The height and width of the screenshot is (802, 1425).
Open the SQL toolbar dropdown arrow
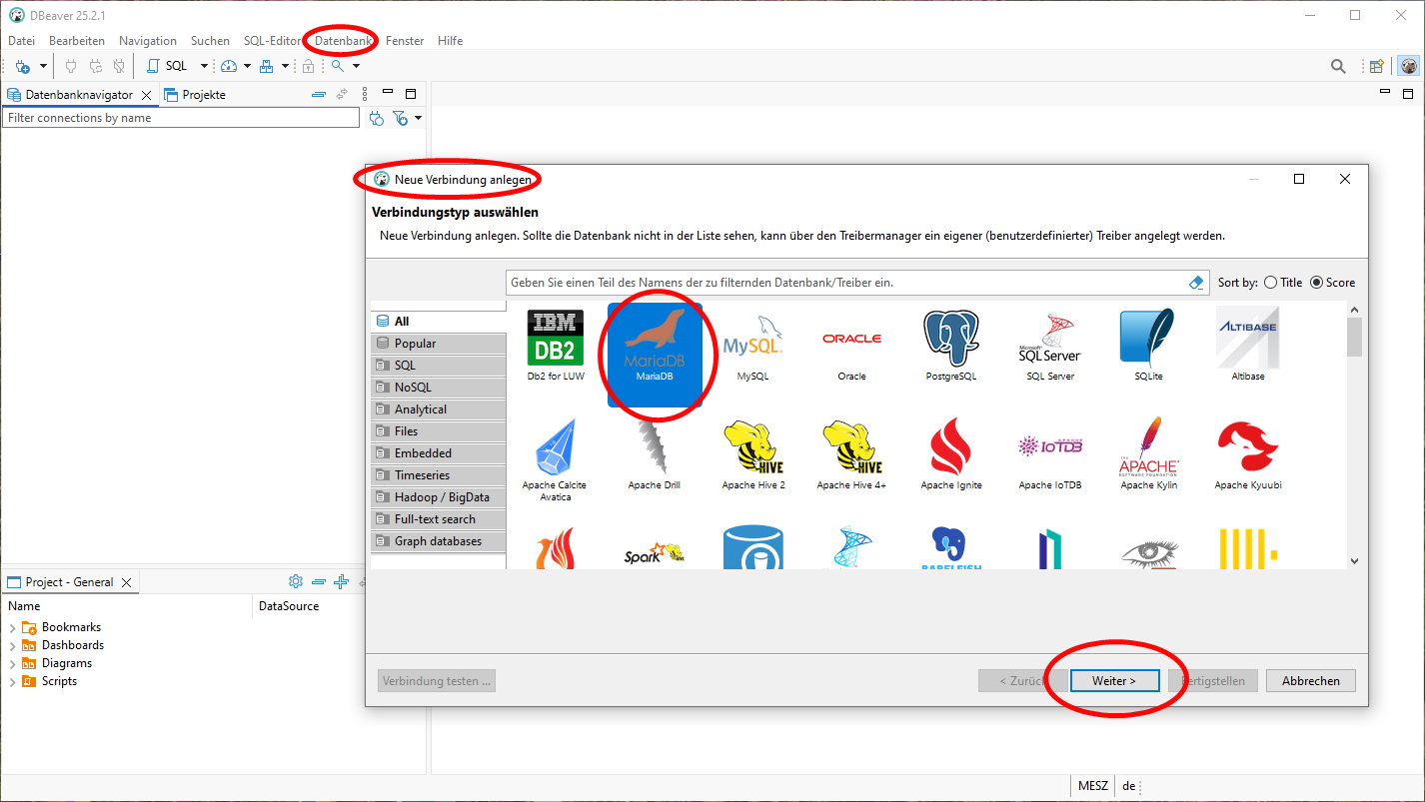pyautogui.click(x=204, y=66)
